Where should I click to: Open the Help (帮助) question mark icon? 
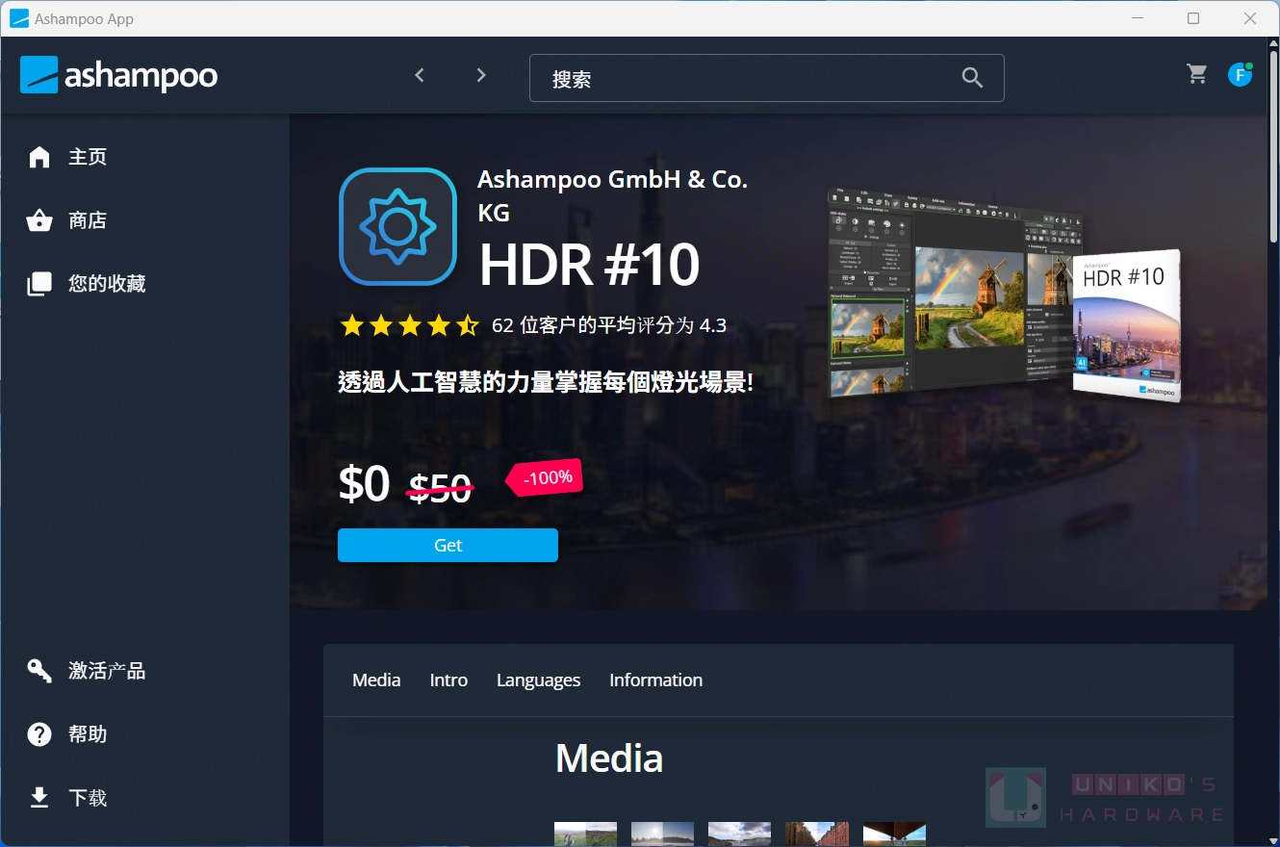tap(39, 734)
